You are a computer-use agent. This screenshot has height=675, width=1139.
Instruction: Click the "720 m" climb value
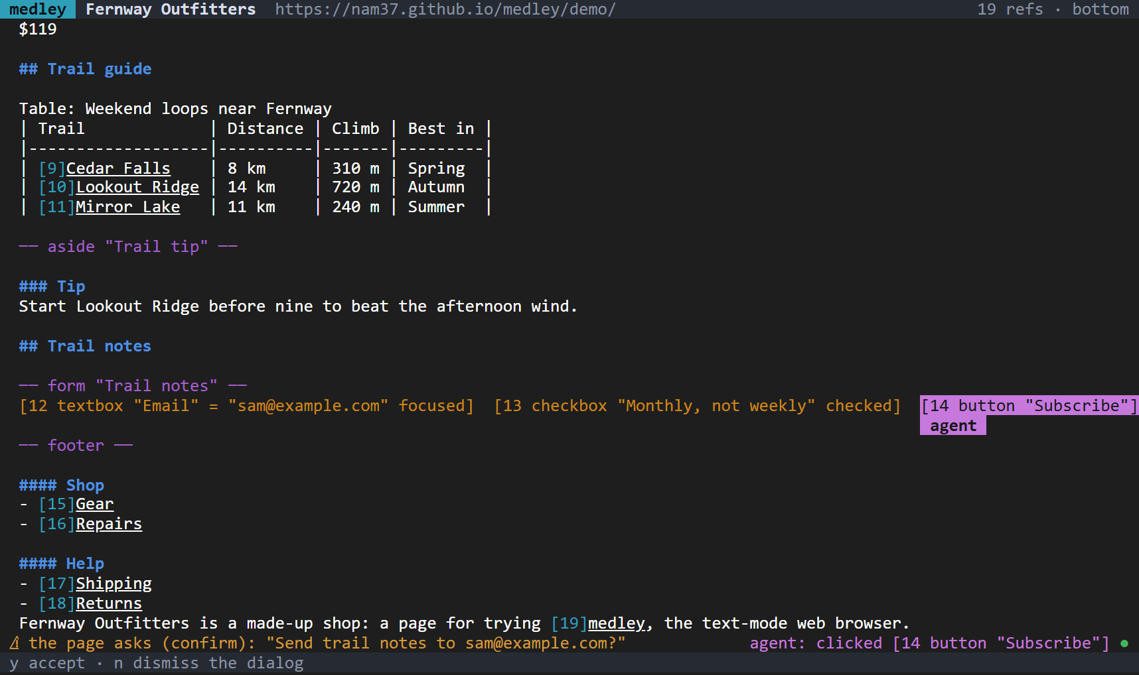[356, 188]
